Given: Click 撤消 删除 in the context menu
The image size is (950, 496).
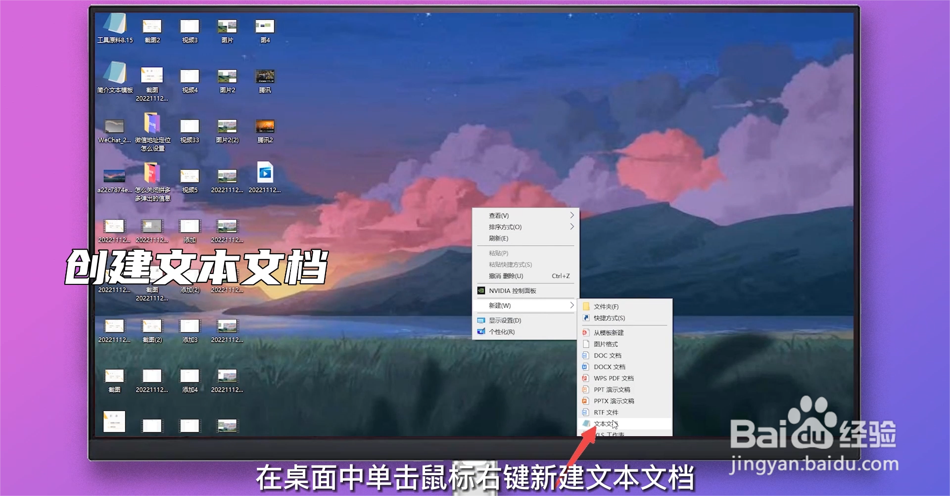Looking at the screenshot, I should [505, 276].
